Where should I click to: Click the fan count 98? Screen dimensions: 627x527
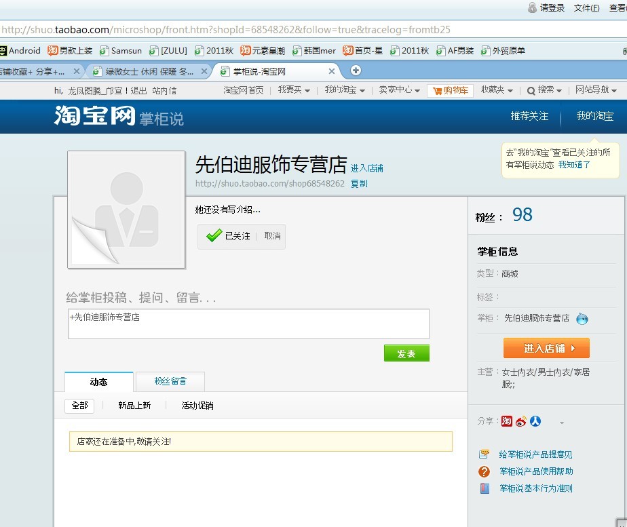(522, 215)
